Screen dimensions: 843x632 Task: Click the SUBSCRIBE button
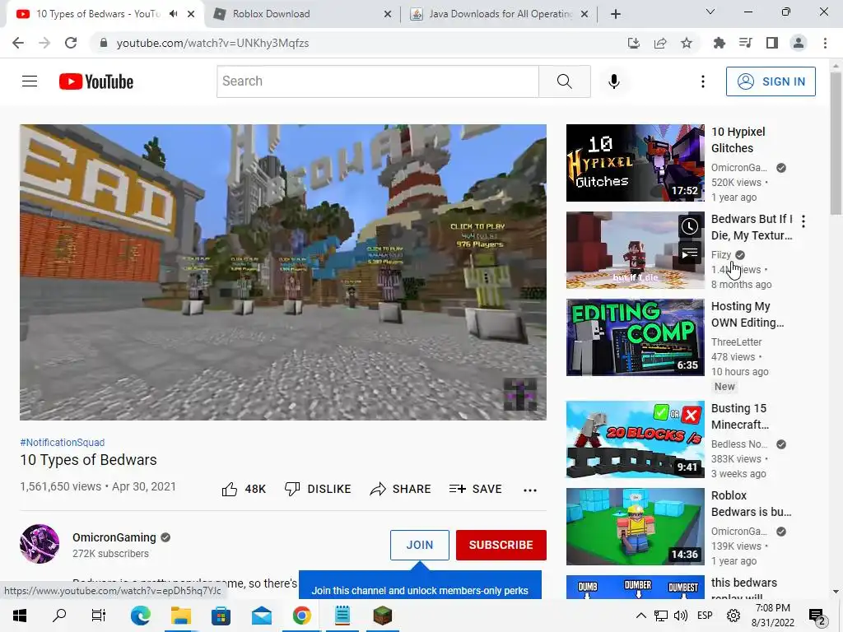pyautogui.click(x=501, y=545)
